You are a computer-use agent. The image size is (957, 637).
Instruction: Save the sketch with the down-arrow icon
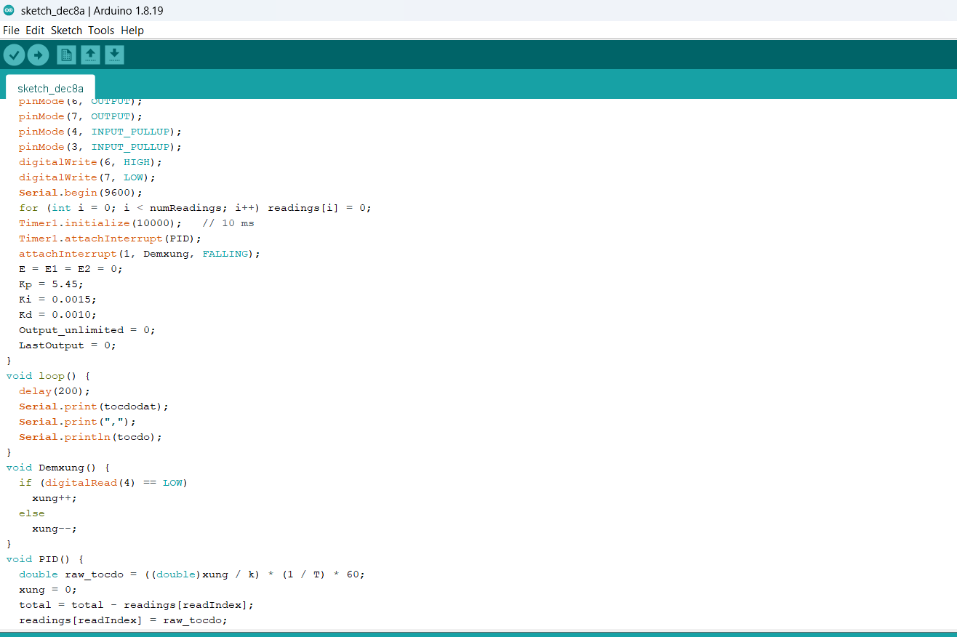pyautogui.click(x=114, y=55)
